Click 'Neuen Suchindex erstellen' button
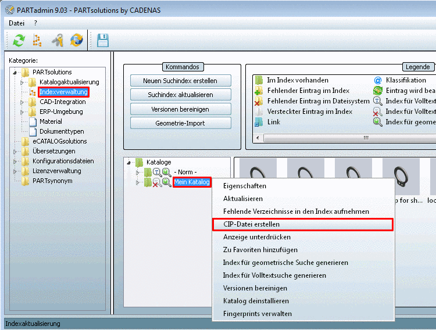The image size is (436, 330). pos(180,81)
